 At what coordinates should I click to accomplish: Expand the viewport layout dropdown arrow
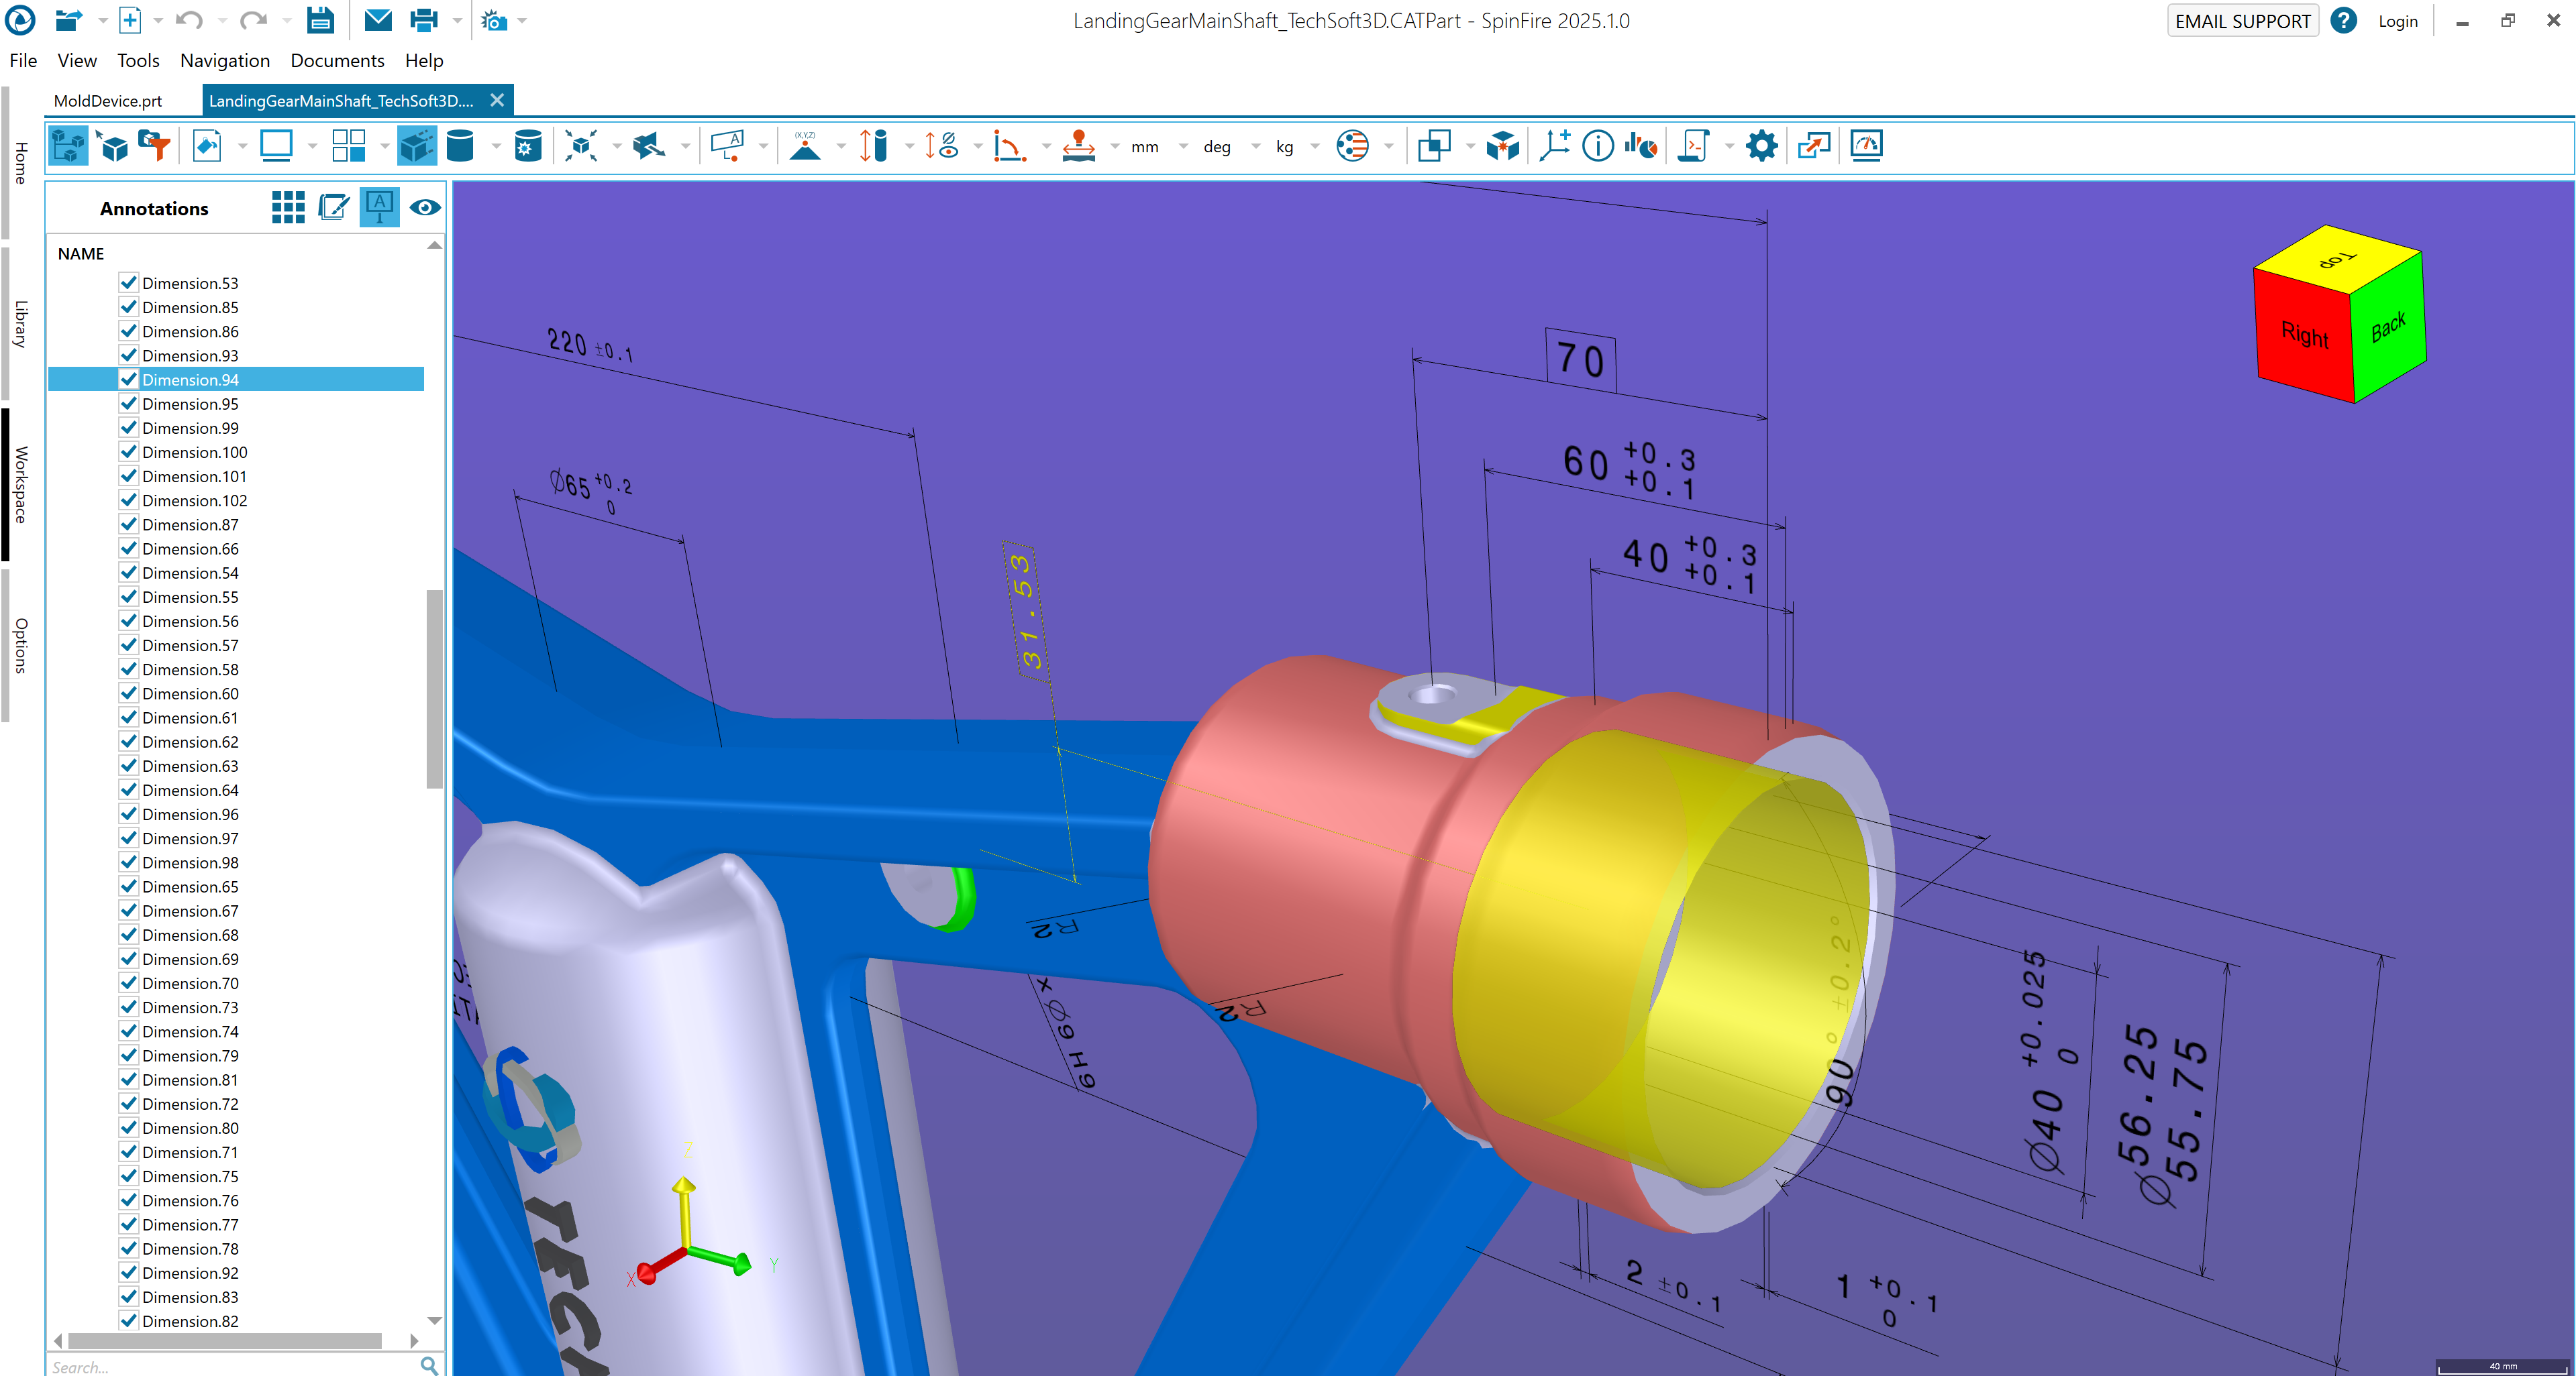coord(384,147)
